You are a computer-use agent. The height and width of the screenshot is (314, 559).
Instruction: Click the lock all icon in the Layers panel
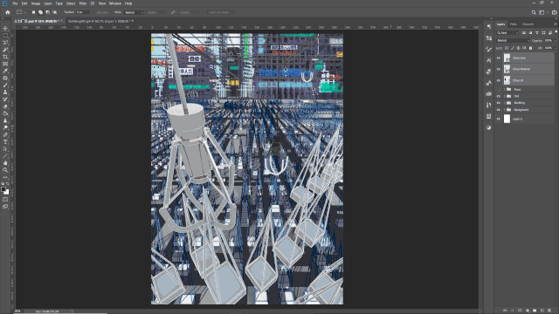click(x=530, y=48)
